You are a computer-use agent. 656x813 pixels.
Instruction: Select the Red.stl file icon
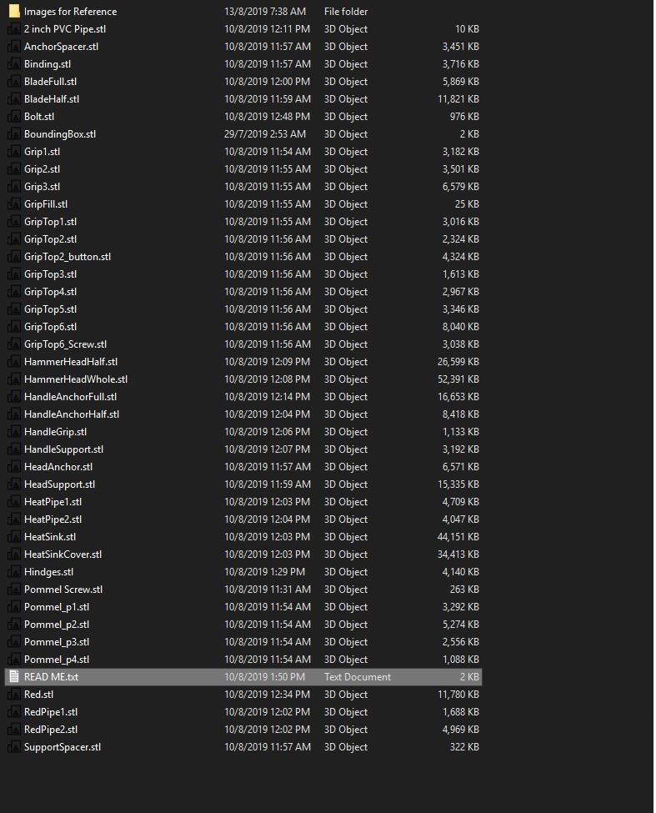pos(13,695)
